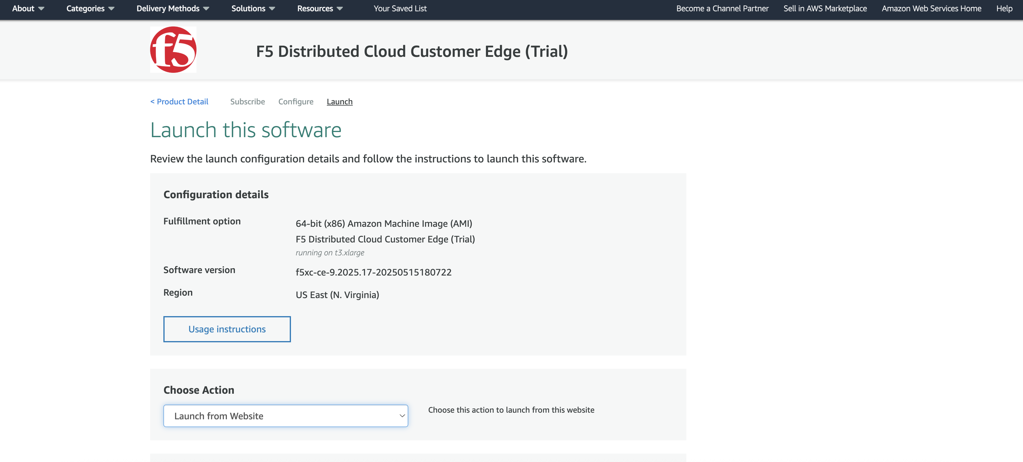Open the Delivery Methods dropdown
Image resolution: width=1023 pixels, height=462 pixels.
173,8
